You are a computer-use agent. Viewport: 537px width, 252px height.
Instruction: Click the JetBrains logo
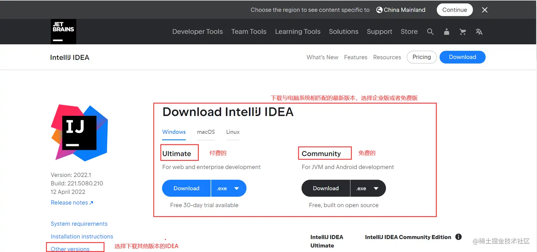point(63,31)
